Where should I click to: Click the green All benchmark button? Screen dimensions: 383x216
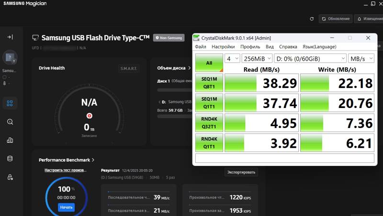click(209, 63)
